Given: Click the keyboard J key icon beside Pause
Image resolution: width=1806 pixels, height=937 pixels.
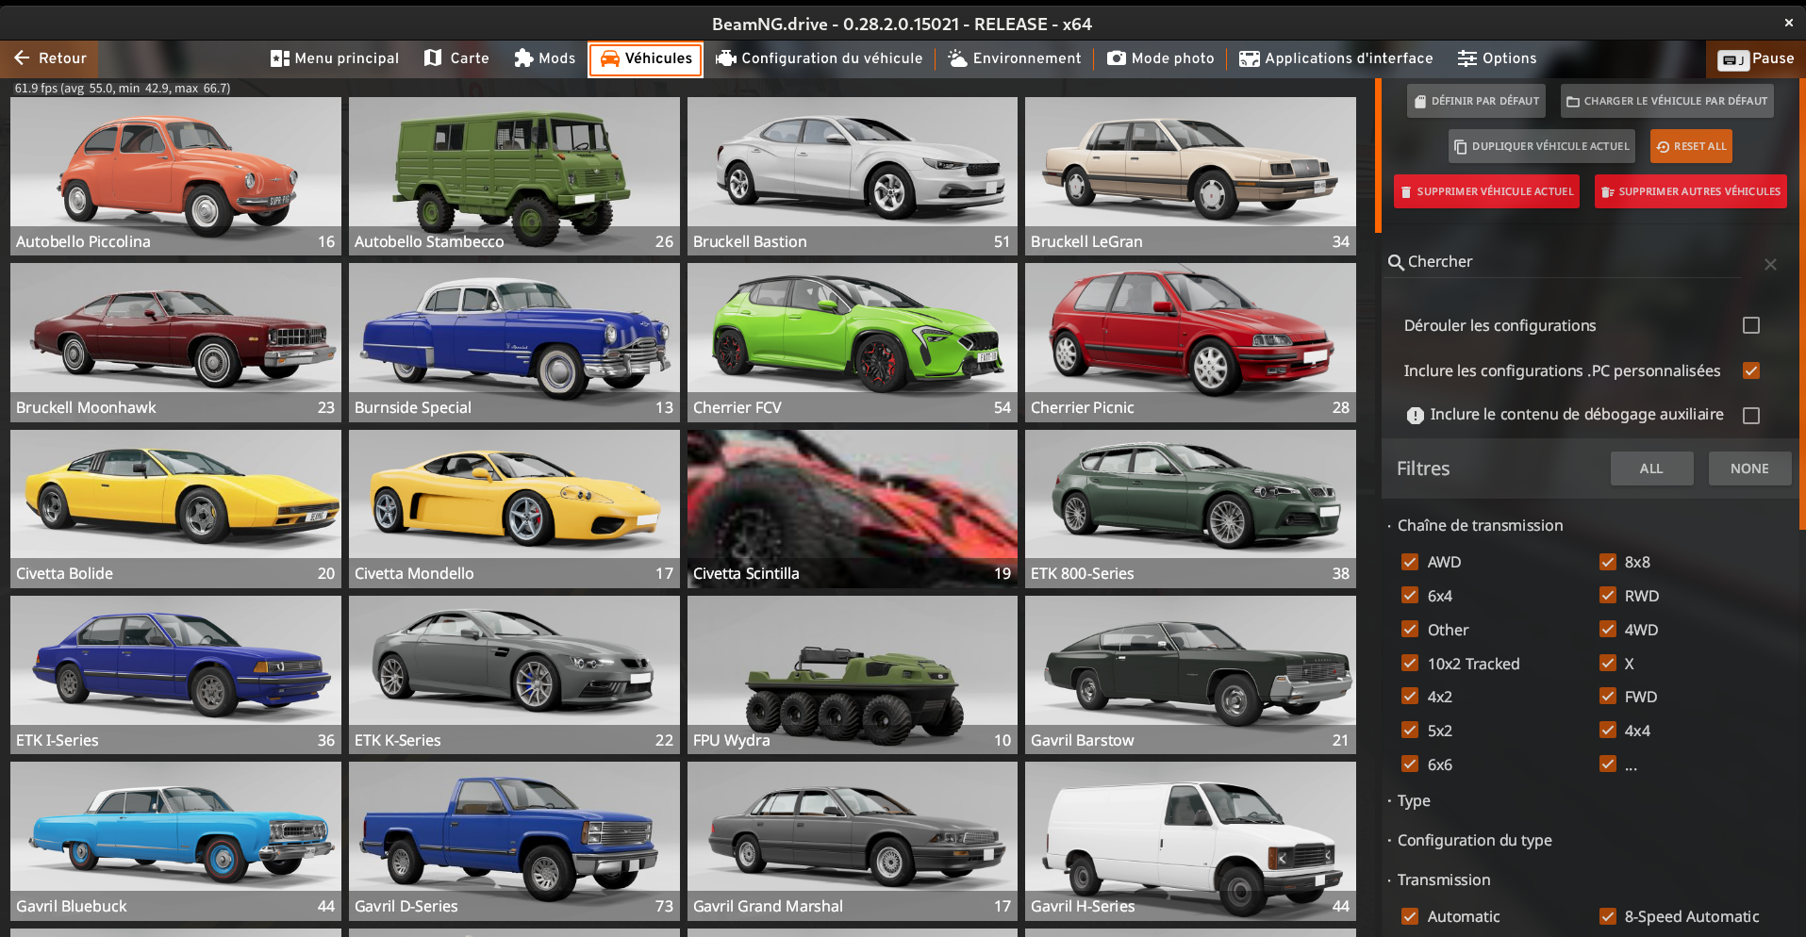Looking at the screenshot, I should click(x=1733, y=59).
